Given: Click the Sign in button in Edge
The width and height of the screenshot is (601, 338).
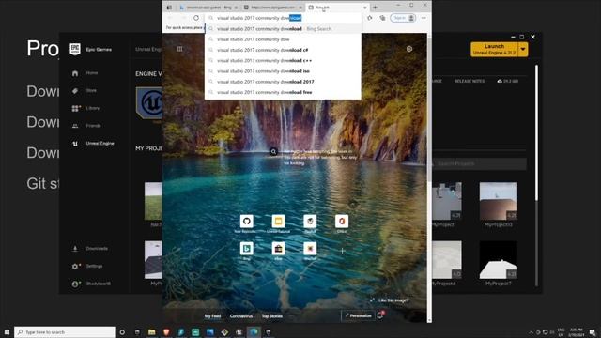Looking at the screenshot, I should coord(403,18).
